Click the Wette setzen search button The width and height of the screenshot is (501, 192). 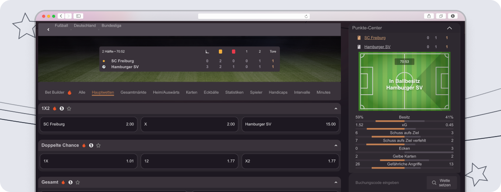pos(442,183)
